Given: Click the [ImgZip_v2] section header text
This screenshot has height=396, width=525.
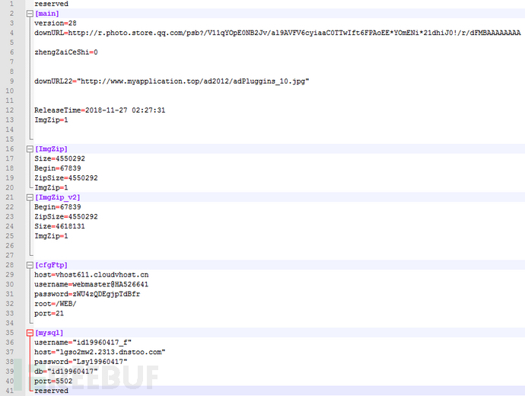Looking at the screenshot, I should click(58, 197).
